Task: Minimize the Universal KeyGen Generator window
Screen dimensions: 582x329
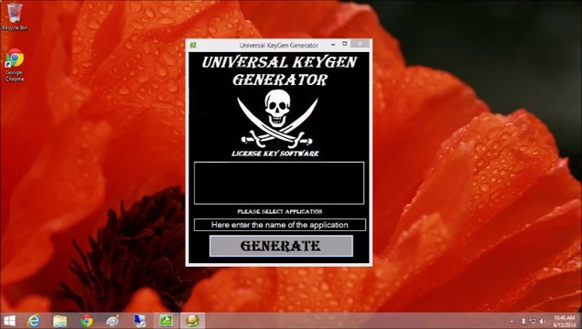Action: pyautogui.click(x=333, y=45)
